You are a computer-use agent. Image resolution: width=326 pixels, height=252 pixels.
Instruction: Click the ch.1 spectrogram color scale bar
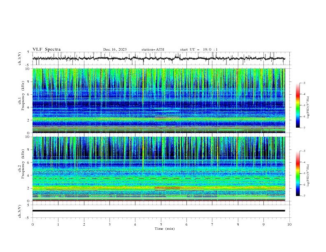pyautogui.click(x=298, y=105)
